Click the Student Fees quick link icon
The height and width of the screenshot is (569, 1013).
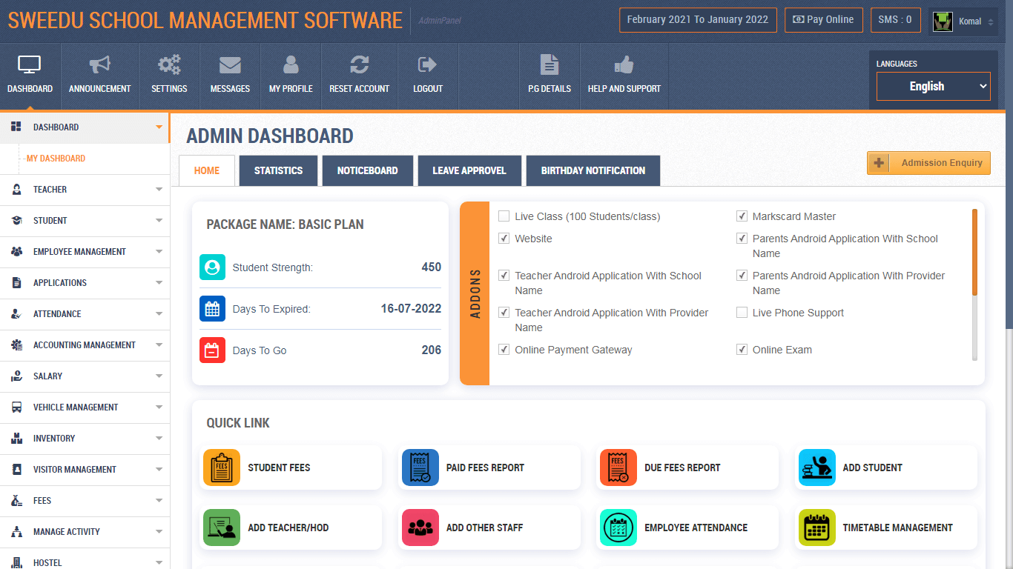click(x=221, y=467)
